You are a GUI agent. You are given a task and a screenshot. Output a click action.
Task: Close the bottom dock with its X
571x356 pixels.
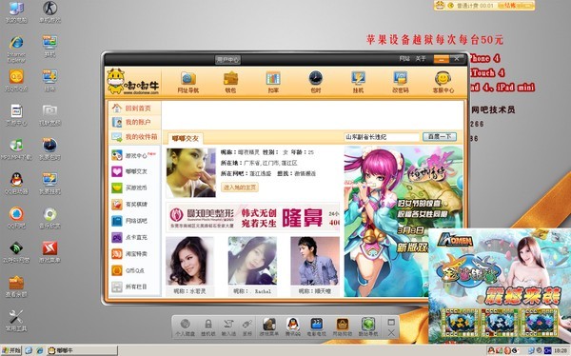click(391, 333)
